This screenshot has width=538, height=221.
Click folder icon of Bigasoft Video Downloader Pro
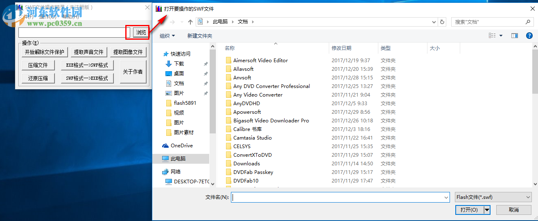click(x=229, y=120)
